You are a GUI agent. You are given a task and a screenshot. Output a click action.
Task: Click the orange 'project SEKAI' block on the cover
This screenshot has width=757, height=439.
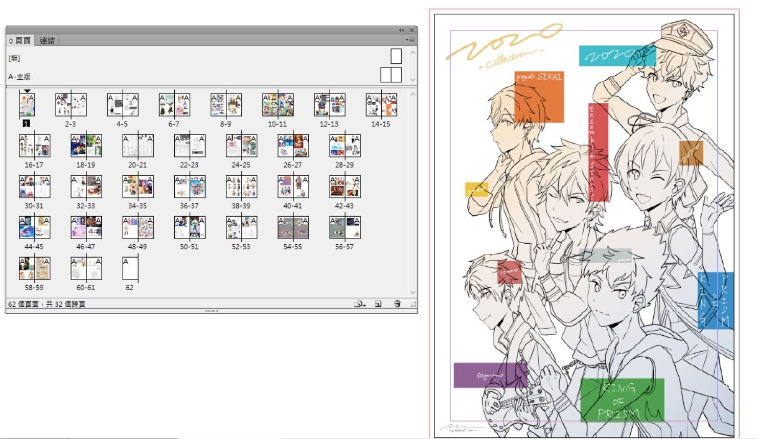pyautogui.click(x=539, y=97)
